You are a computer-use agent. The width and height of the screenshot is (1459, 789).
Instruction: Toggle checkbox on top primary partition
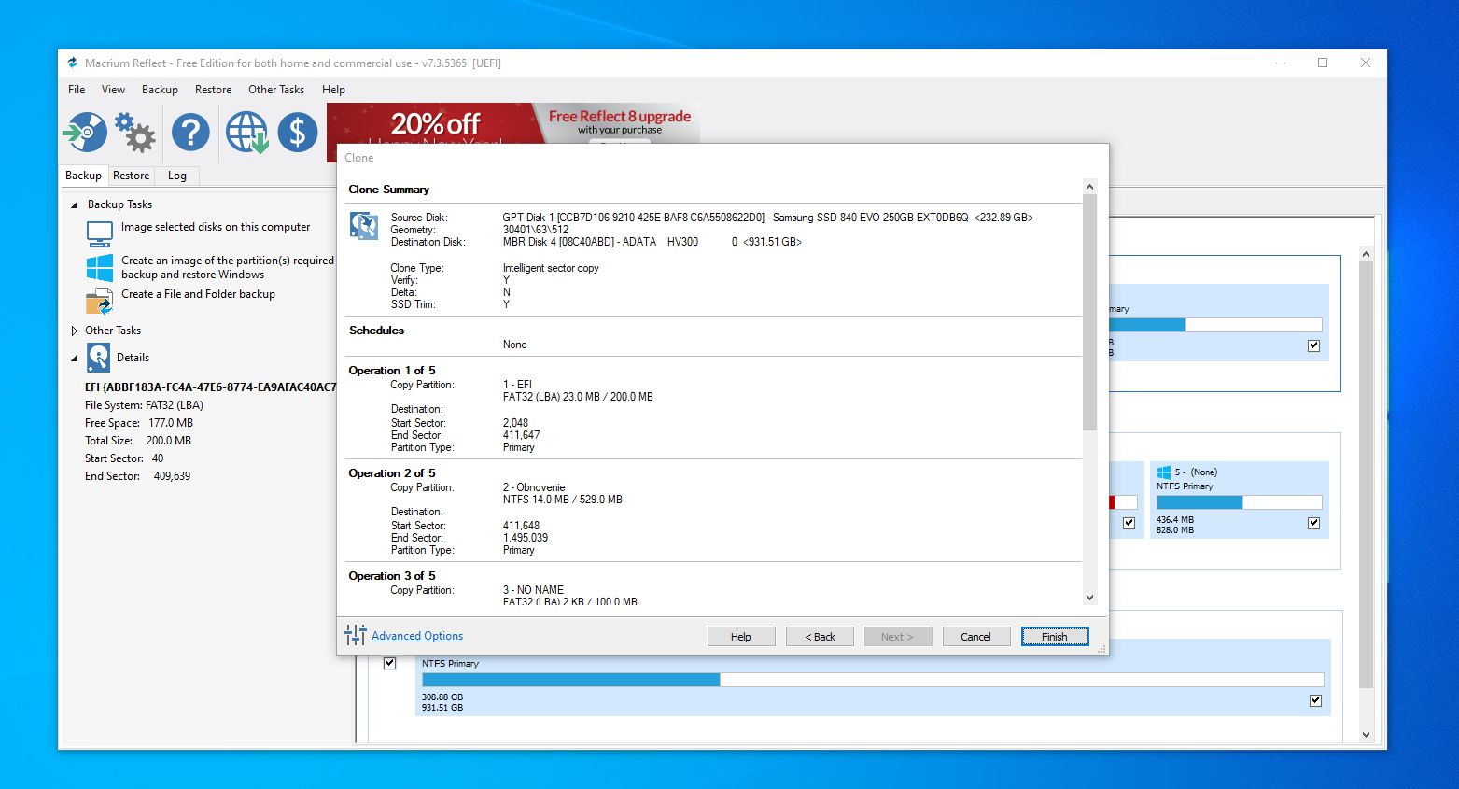point(1314,345)
